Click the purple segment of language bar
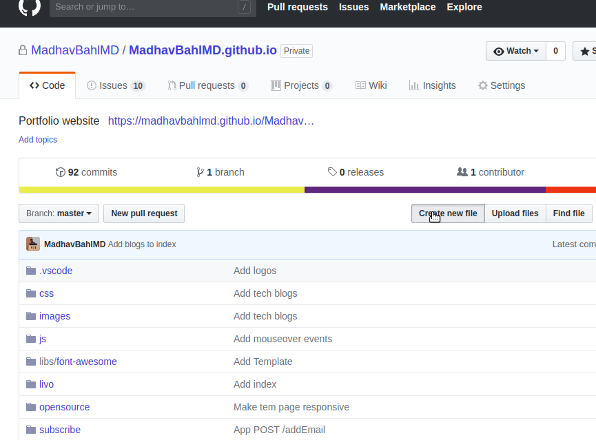Image resolution: width=596 pixels, height=440 pixels. [424, 189]
